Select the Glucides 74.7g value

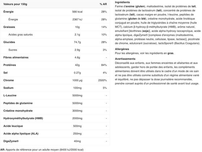(77, 42)
